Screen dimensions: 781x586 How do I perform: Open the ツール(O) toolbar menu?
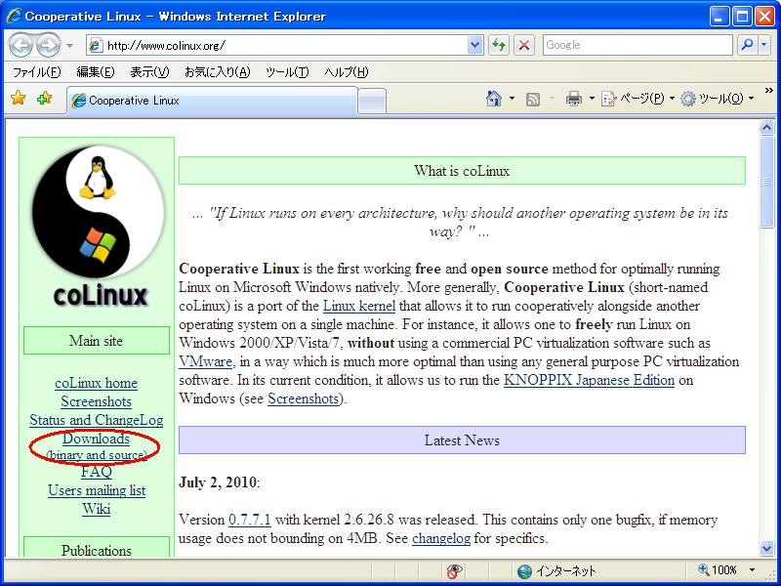coord(718,99)
